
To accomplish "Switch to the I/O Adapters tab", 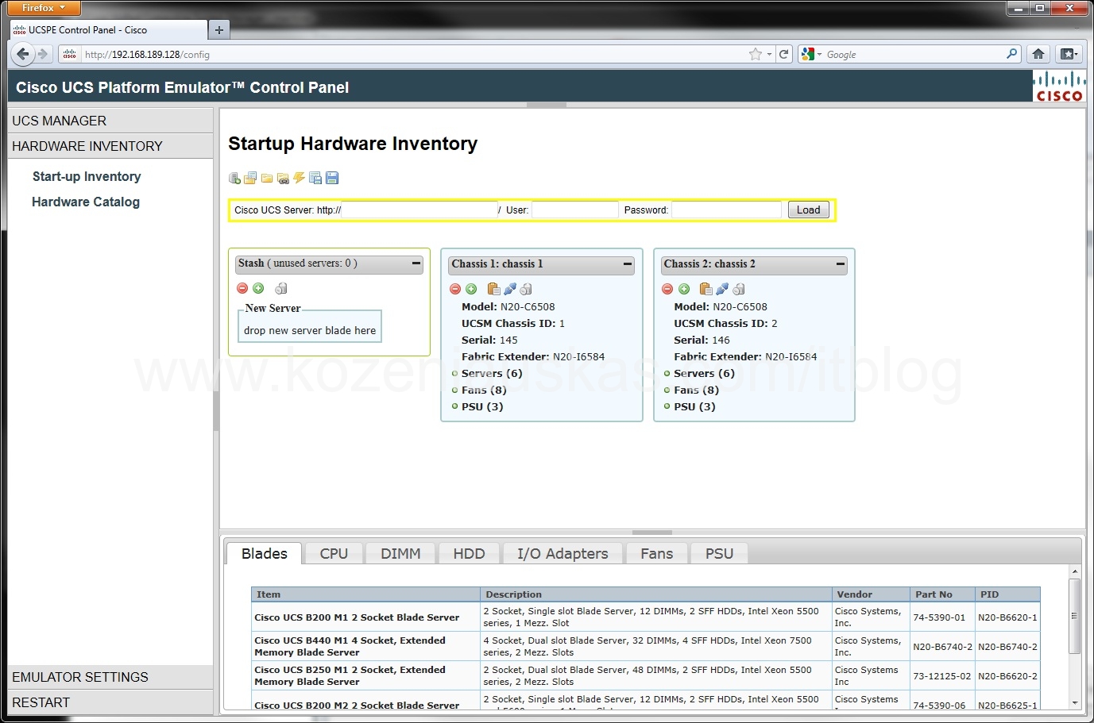I will pyautogui.click(x=562, y=554).
